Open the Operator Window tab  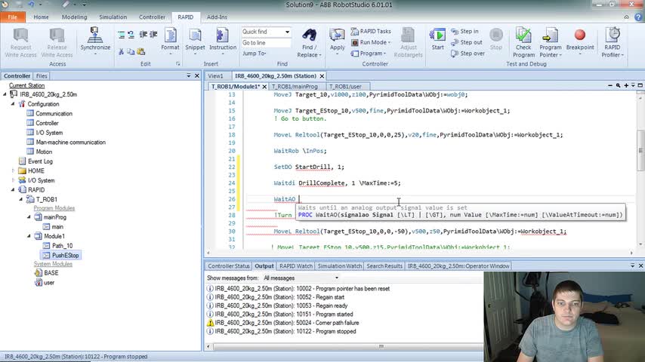coord(458,266)
